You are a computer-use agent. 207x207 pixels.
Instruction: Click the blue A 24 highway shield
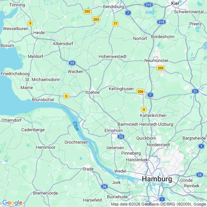(200, 175)
